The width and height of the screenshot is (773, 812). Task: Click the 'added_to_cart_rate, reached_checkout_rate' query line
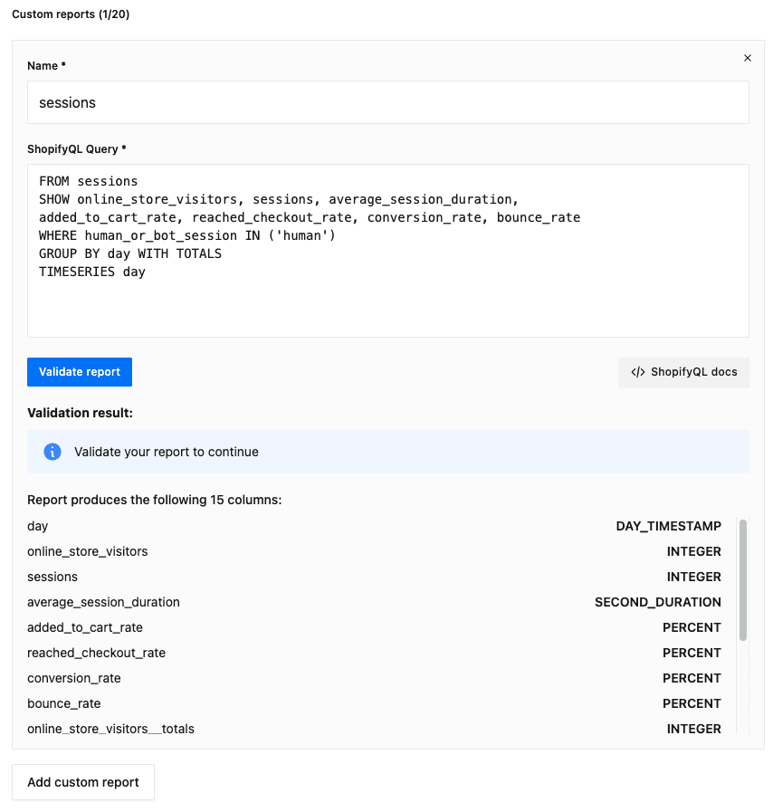pyautogui.click(x=310, y=217)
